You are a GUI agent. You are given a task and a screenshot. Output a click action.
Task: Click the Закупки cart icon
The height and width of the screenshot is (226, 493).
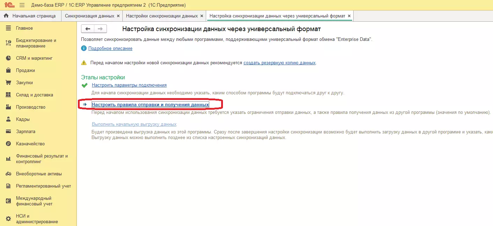tap(9, 83)
